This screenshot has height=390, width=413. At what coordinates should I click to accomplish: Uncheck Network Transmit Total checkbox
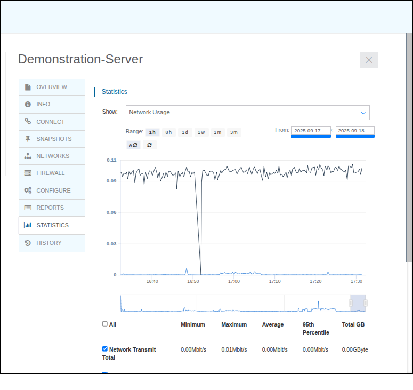(x=105, y=349)
